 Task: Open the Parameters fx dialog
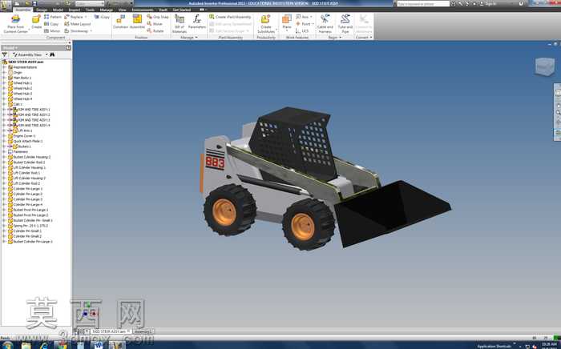(x=197, y=22)
